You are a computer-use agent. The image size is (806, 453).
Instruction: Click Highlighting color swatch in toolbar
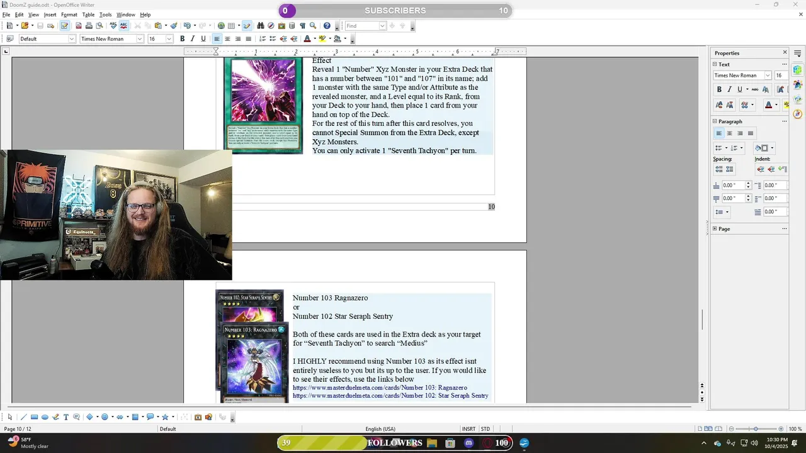pyautogui.click(x=322, y=39)
